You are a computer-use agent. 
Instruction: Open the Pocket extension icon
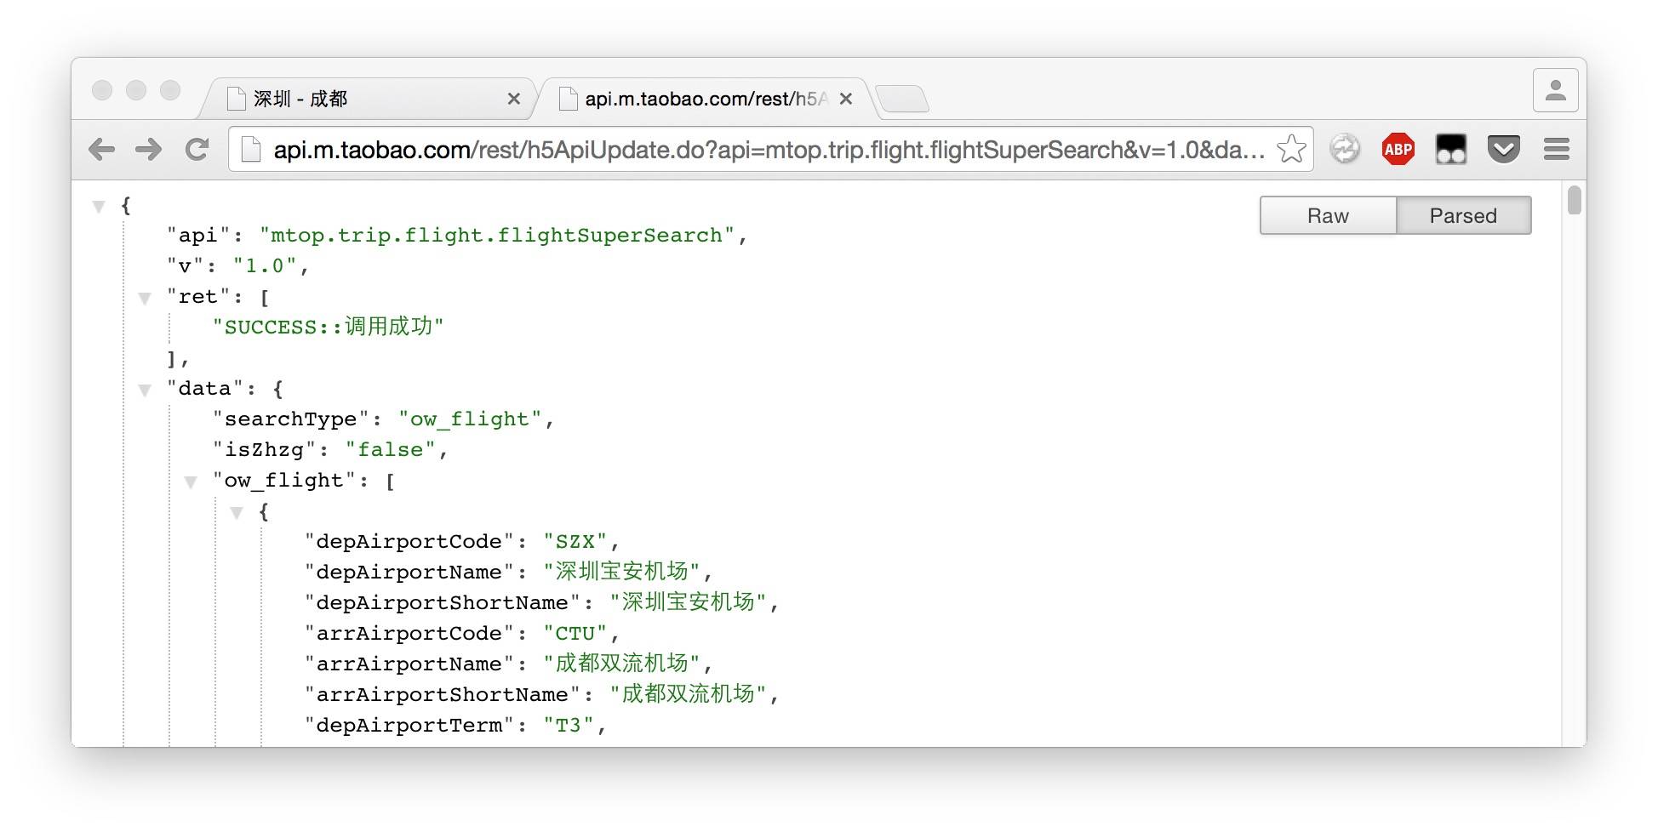click(x=1504, y=150)
